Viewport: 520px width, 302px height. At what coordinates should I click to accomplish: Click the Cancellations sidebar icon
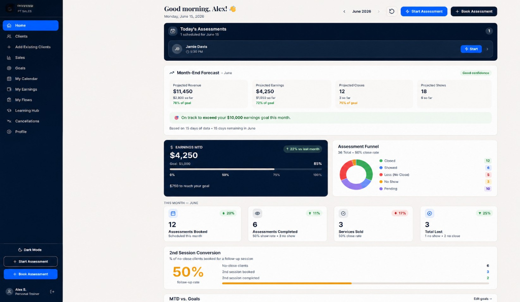pos(9,121)
